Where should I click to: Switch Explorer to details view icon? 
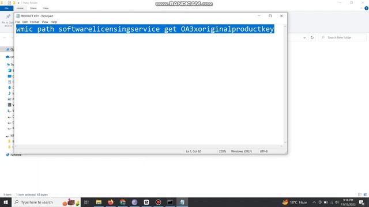pos(360,194)
